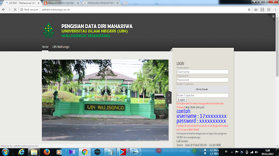This screenshot has height=156, width=279.
Task: Click the PENGISIAN DATA DIRI MAHASISWA heading
Action: point(97,26)
